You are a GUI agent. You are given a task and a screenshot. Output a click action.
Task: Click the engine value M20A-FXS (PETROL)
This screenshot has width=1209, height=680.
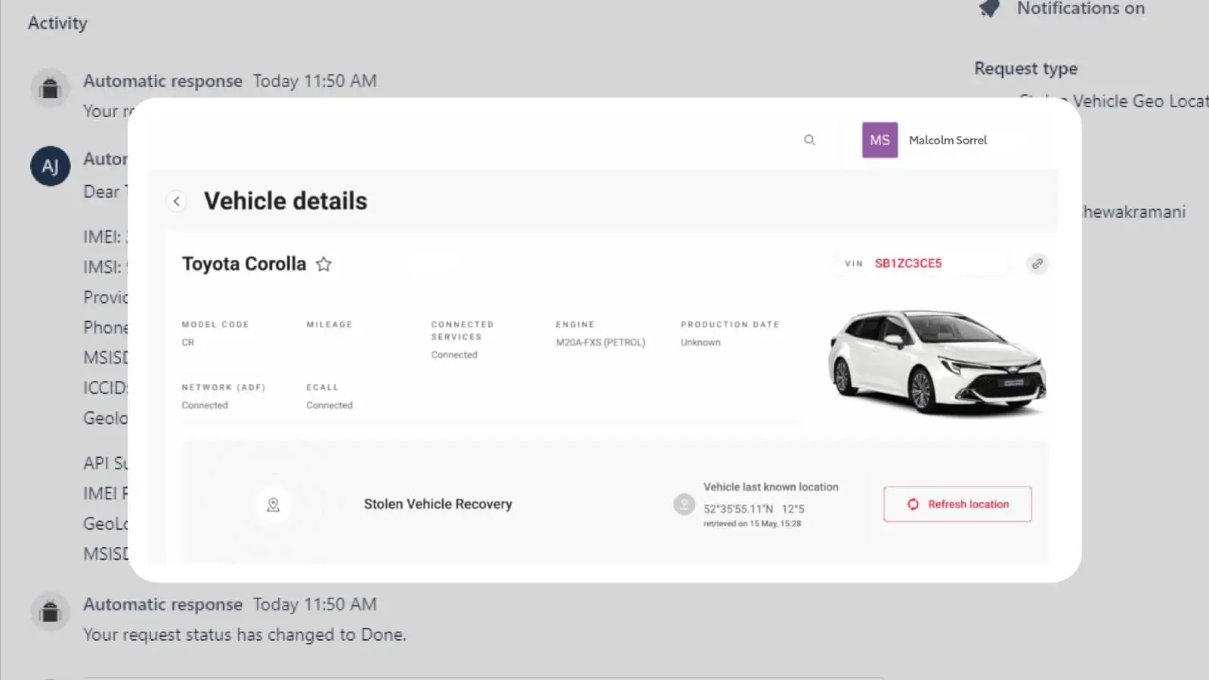(601, 342)
